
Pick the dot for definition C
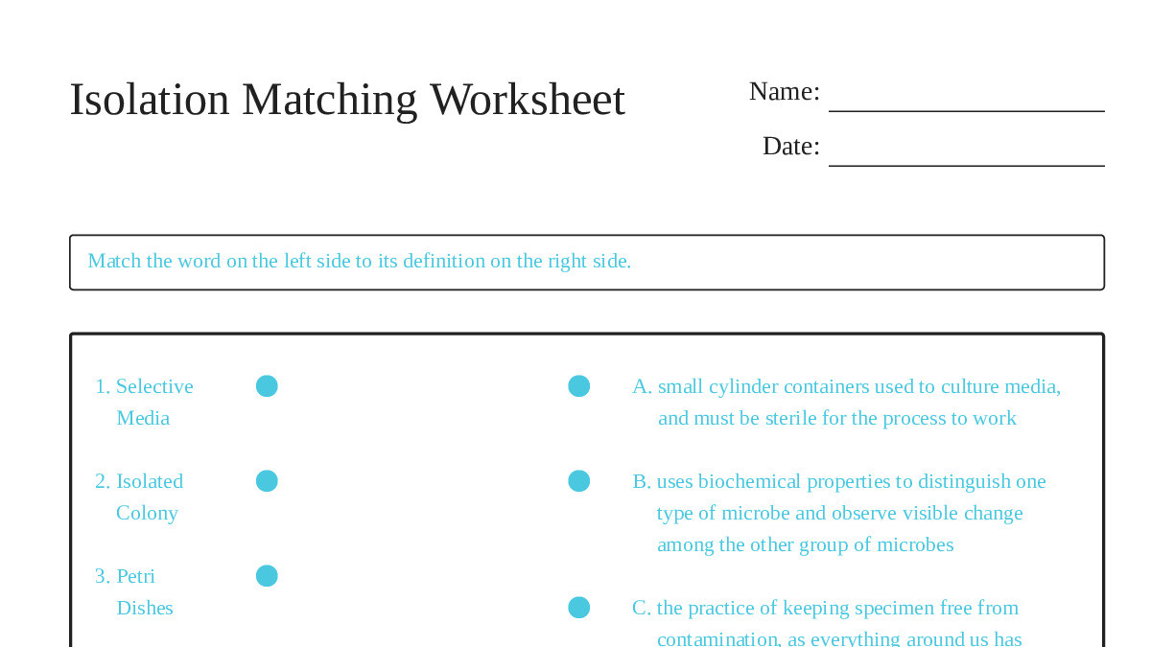578,608
